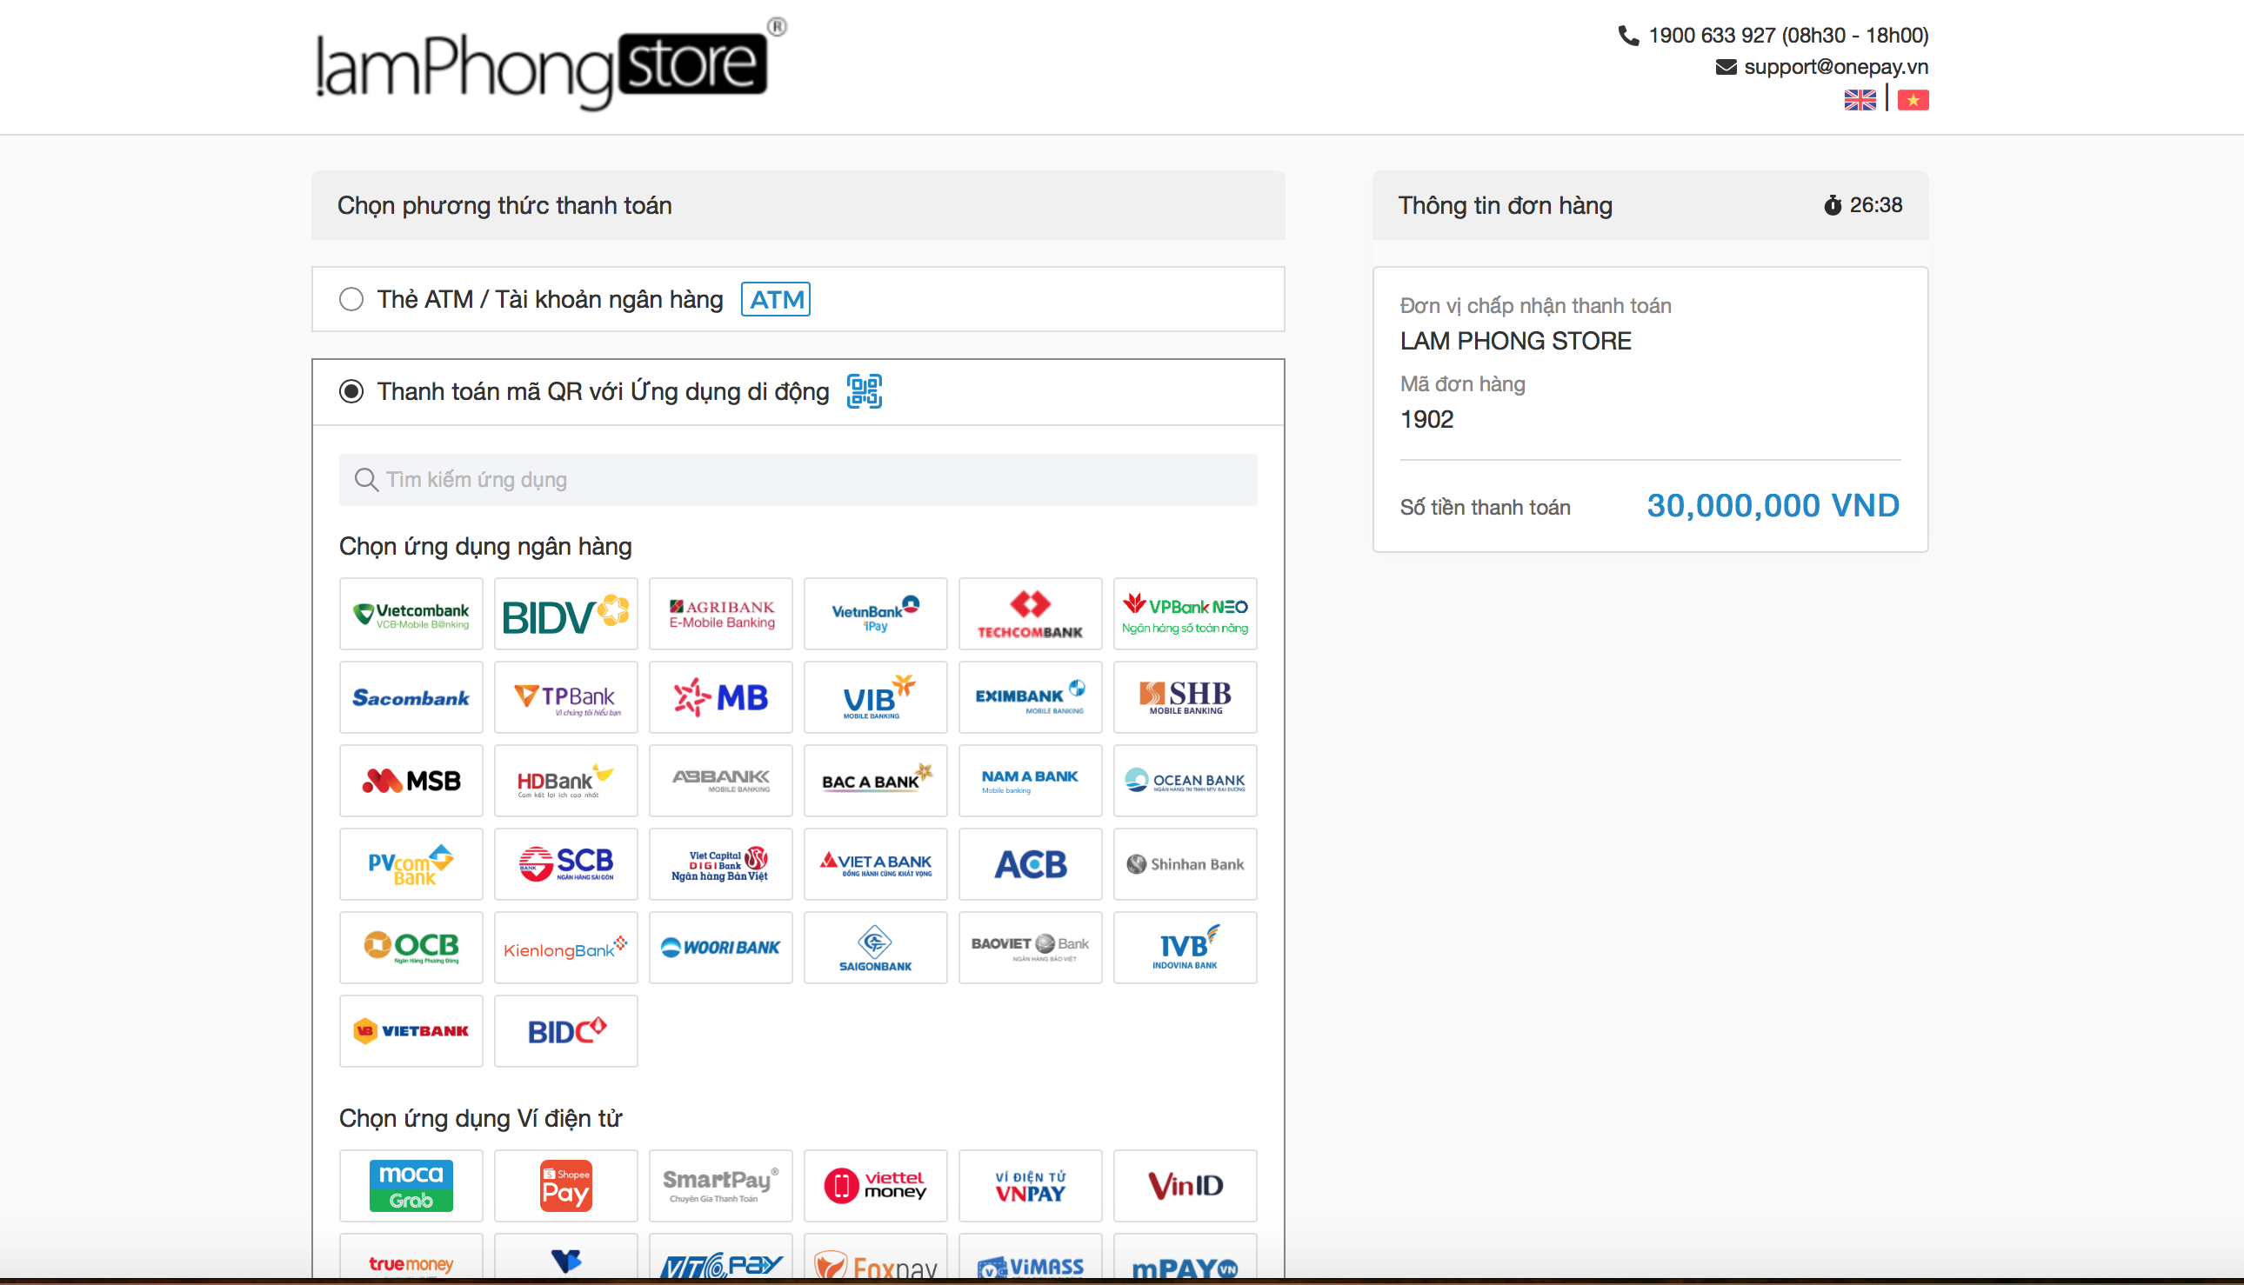Pick the MB bank app tile

coord(720,697)
